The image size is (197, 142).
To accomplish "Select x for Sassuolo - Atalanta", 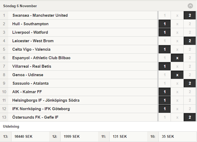I will pos(177,83).
